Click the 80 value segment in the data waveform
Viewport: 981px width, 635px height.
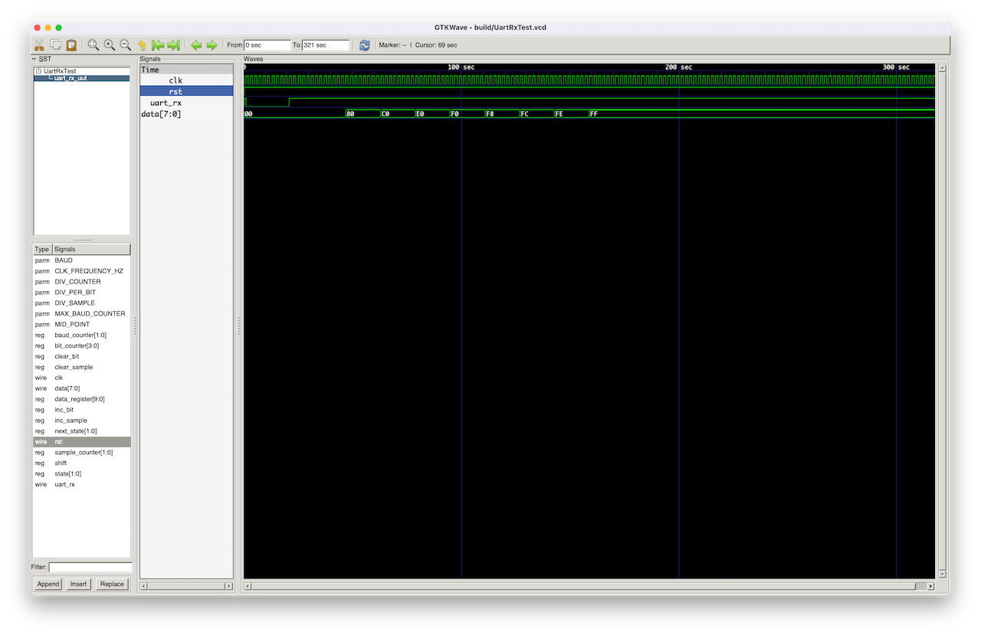pyautogui.click(x=363, y=114)
